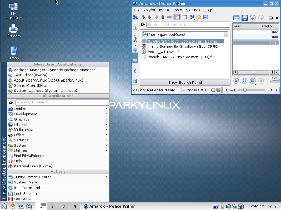The height and width of the screenshot is (210, 281).
Task: Open the Magnatune store sidebar tab
Action: tap(135, 69)
